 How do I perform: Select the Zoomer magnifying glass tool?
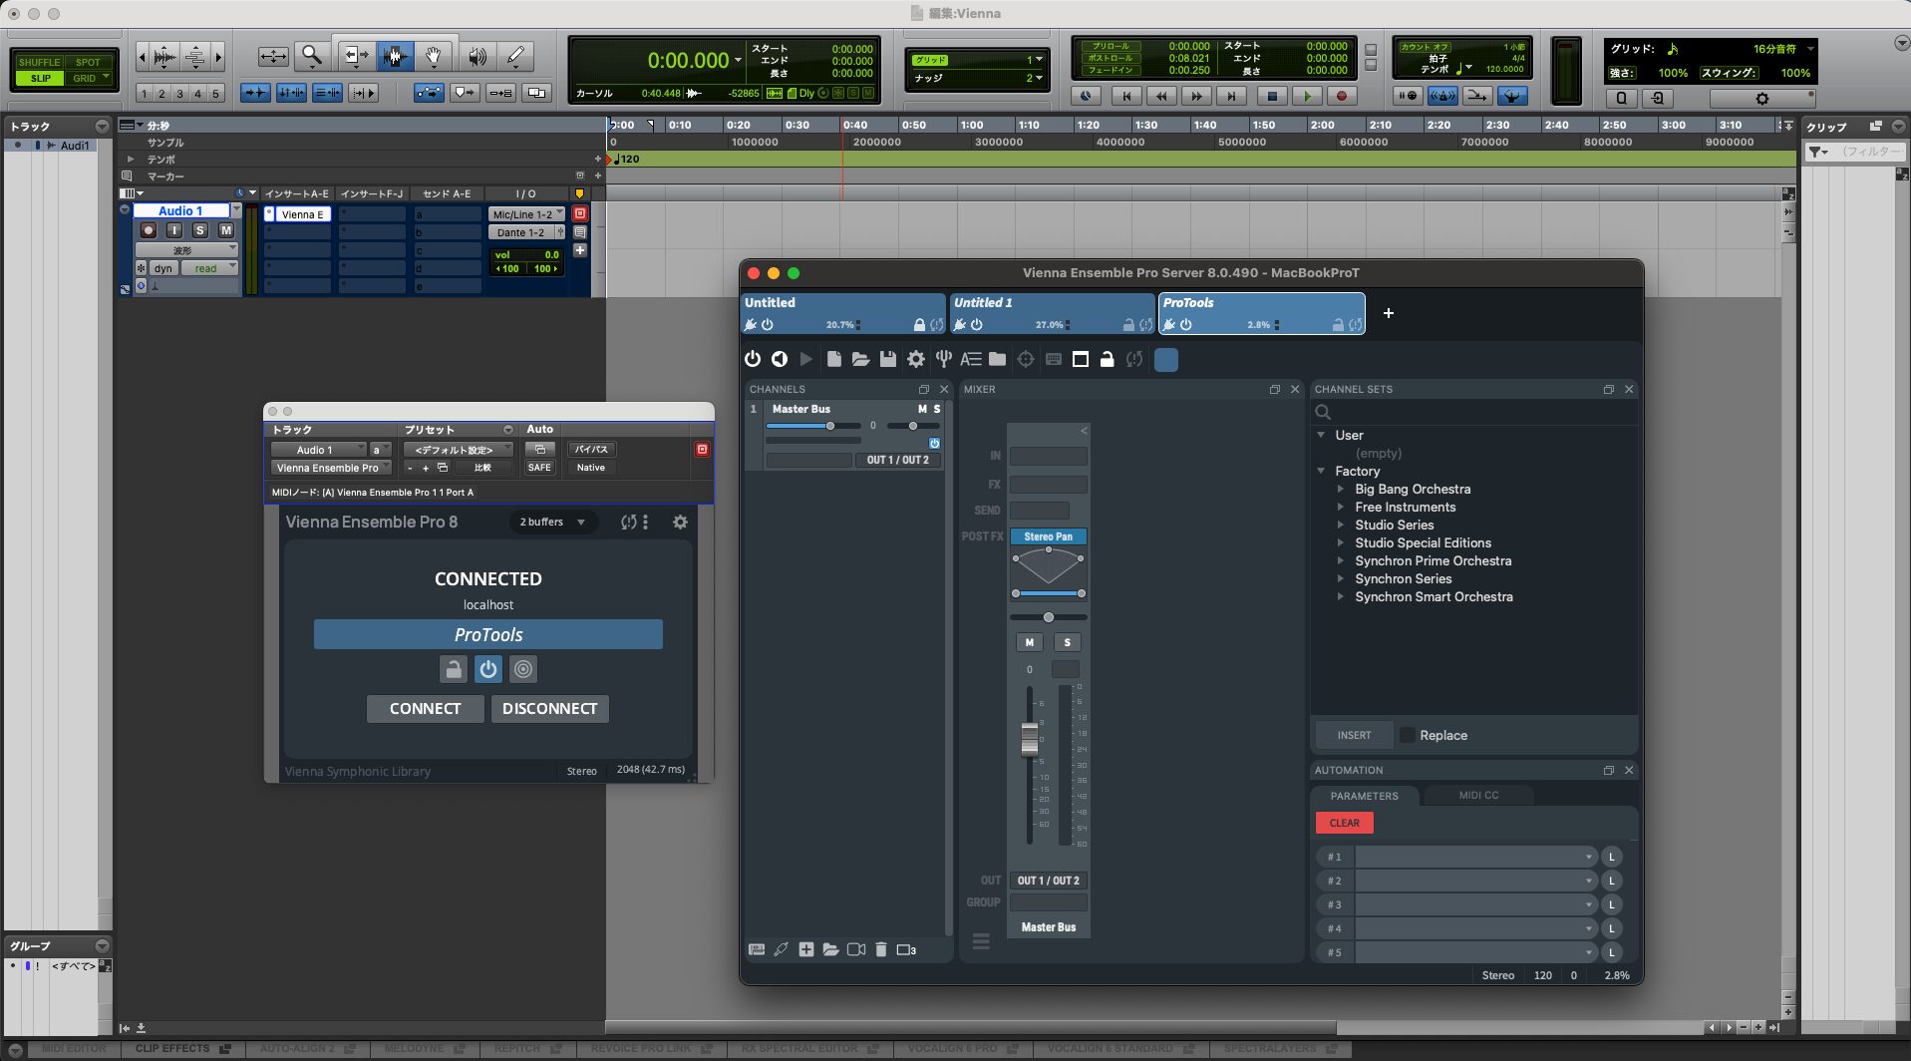point(312,57)
